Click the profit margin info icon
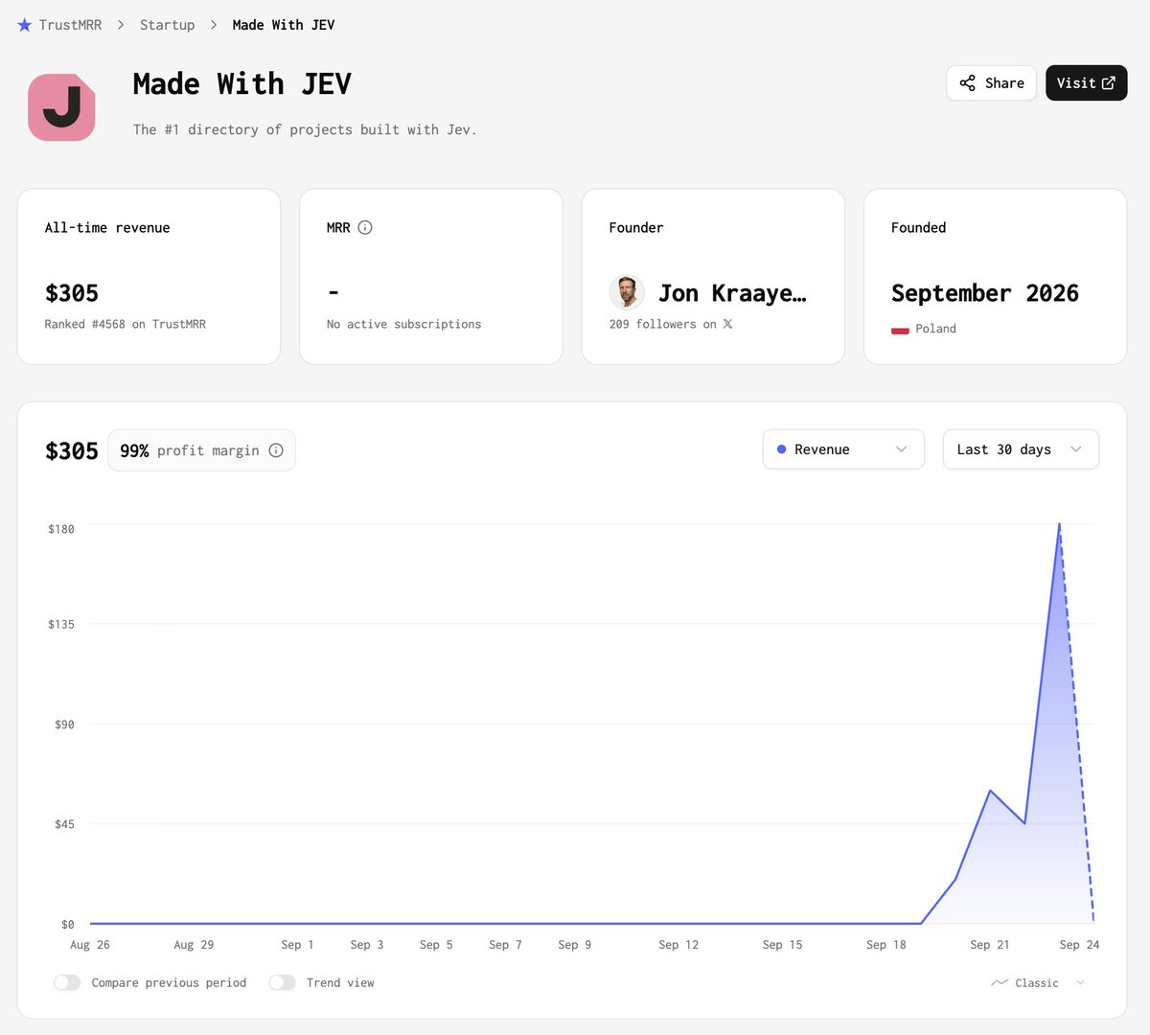This screenshot has width=1150, height=1035. (276, 450)
